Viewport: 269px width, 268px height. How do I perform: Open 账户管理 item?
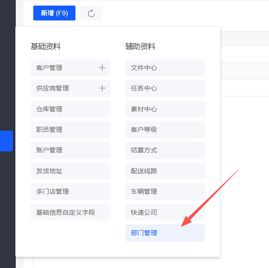tap(70, 150)
